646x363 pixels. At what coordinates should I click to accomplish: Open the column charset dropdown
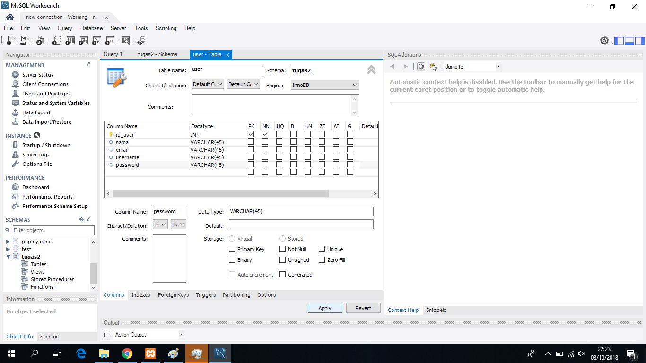point(160,225)
